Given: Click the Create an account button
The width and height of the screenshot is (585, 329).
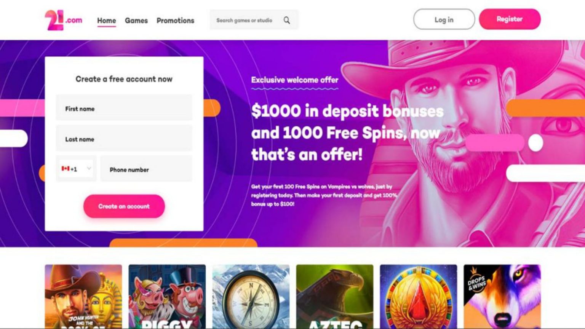Looking at the screenshot, I should pos(124,206).
